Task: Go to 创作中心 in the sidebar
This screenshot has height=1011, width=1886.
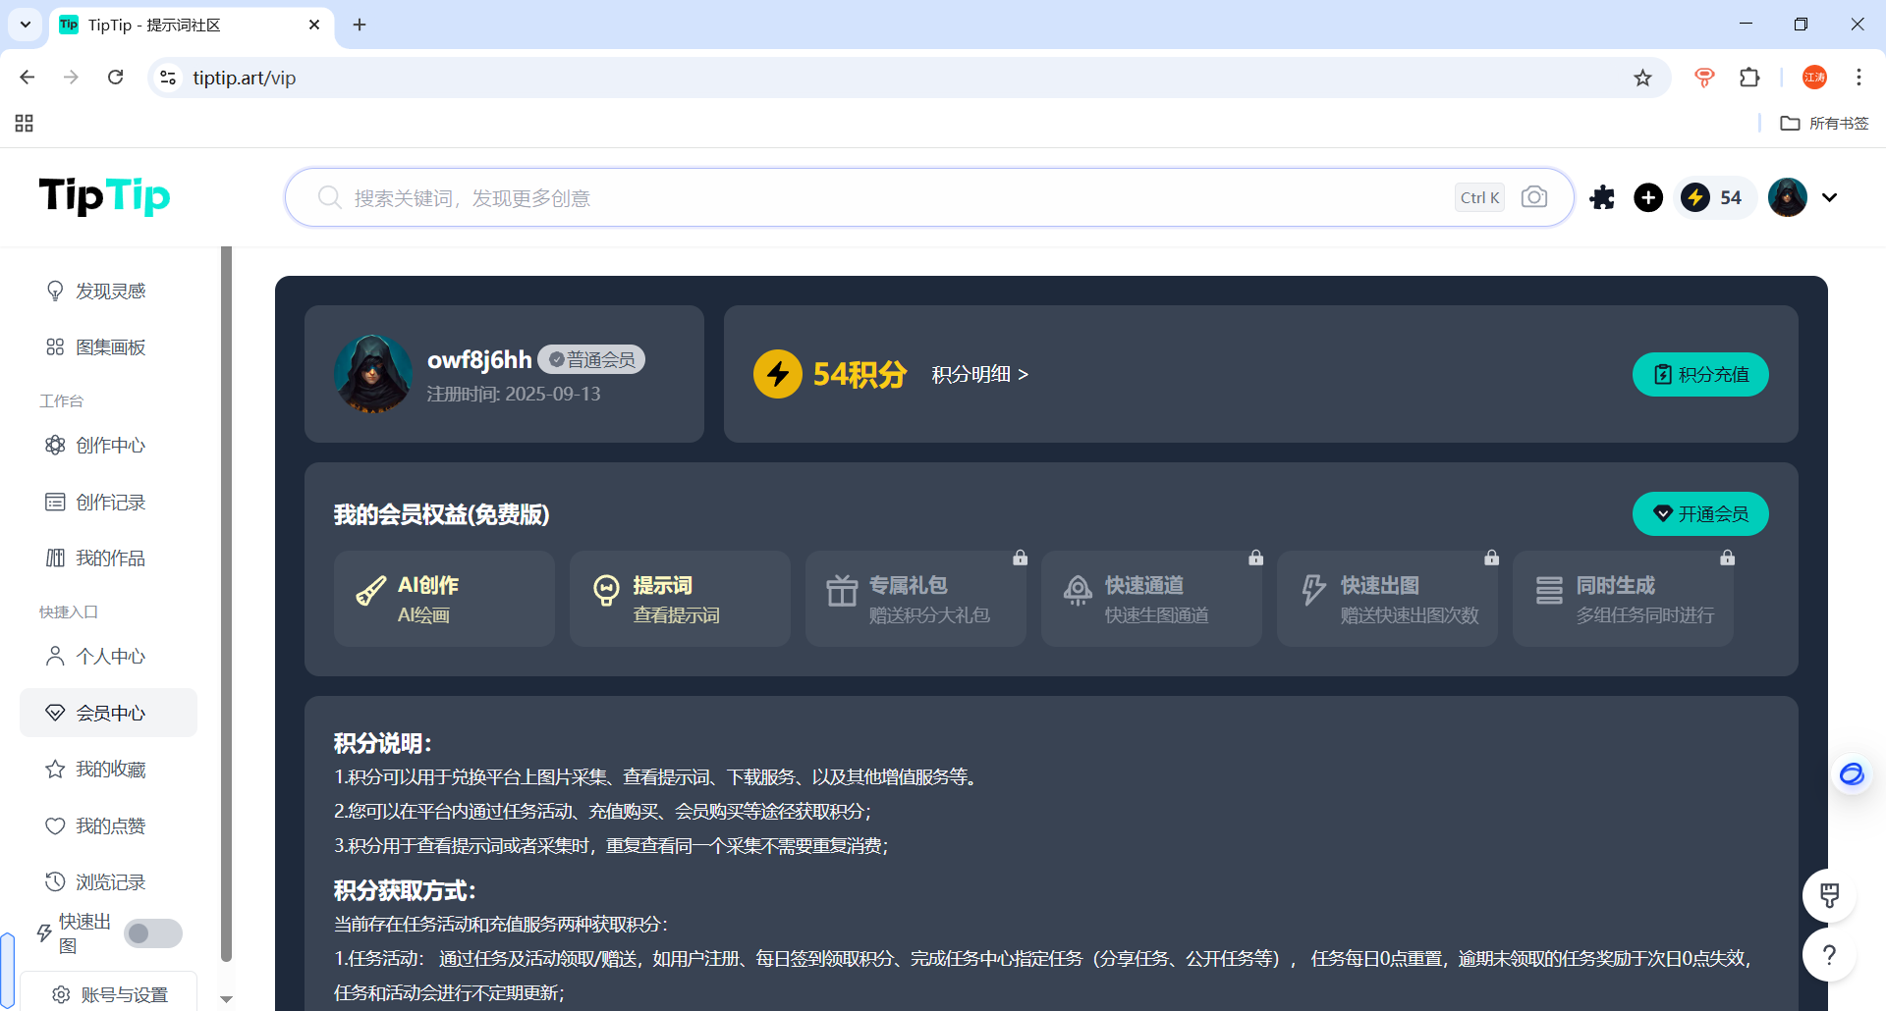Action: pos(108,445)
